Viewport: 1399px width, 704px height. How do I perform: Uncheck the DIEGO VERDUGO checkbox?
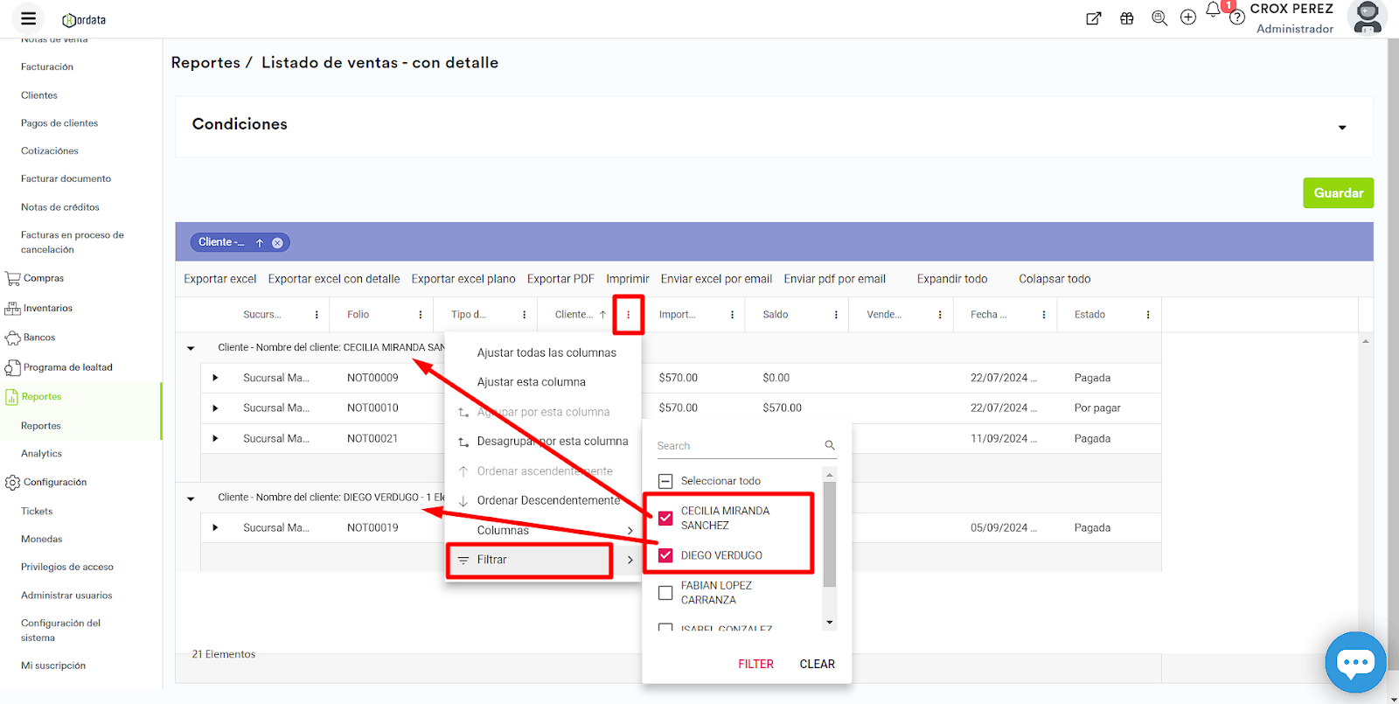(665, 555)
